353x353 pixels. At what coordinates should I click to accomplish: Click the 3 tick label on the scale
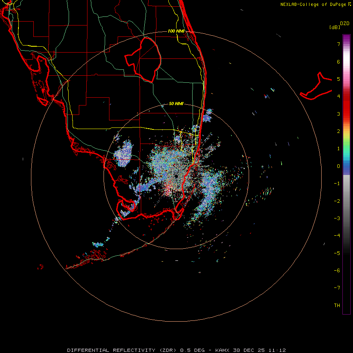click(x=338, y=114)
